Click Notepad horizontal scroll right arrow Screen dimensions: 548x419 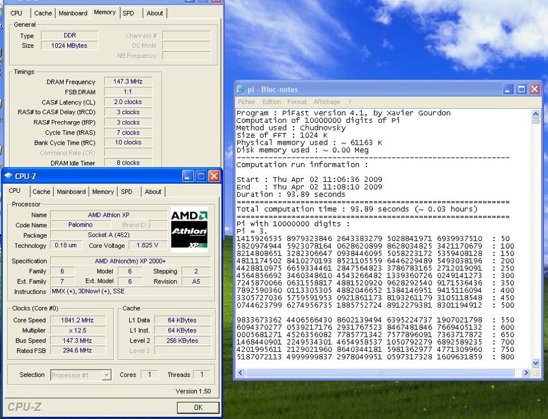coord(526,373)
